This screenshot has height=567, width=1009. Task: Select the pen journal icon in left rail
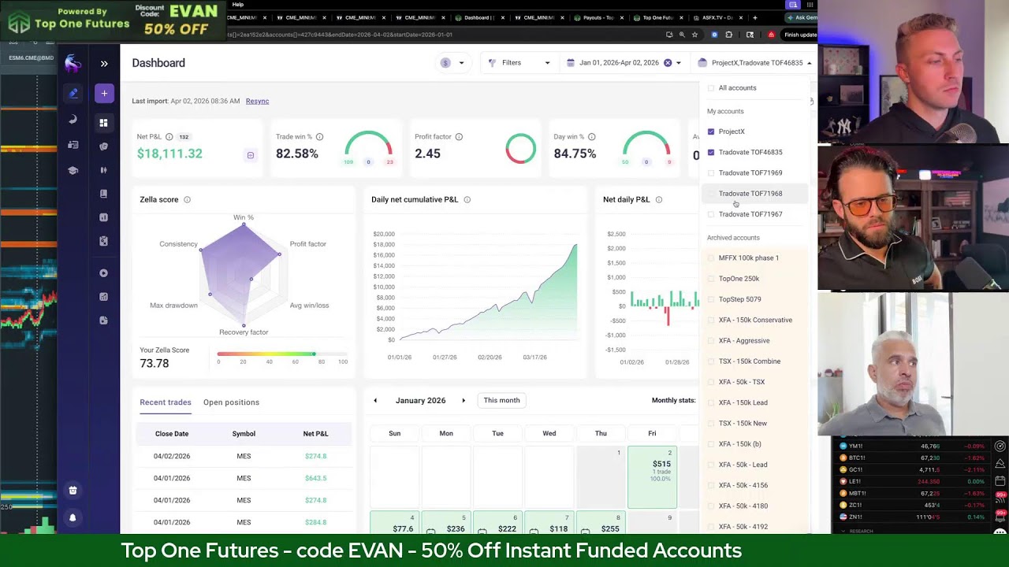pyautogui.click(x=73, y=93)
